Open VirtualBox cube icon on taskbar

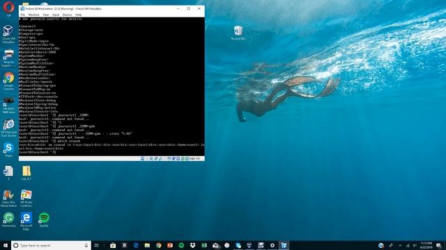249,245
